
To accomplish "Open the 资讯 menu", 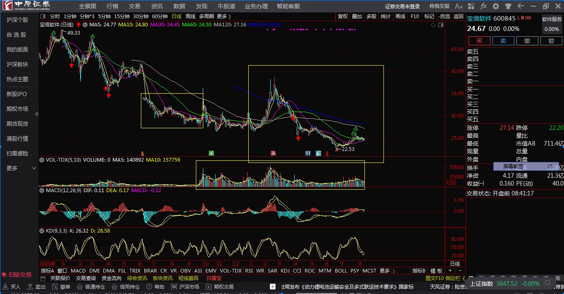I will [x=157, y=6].
